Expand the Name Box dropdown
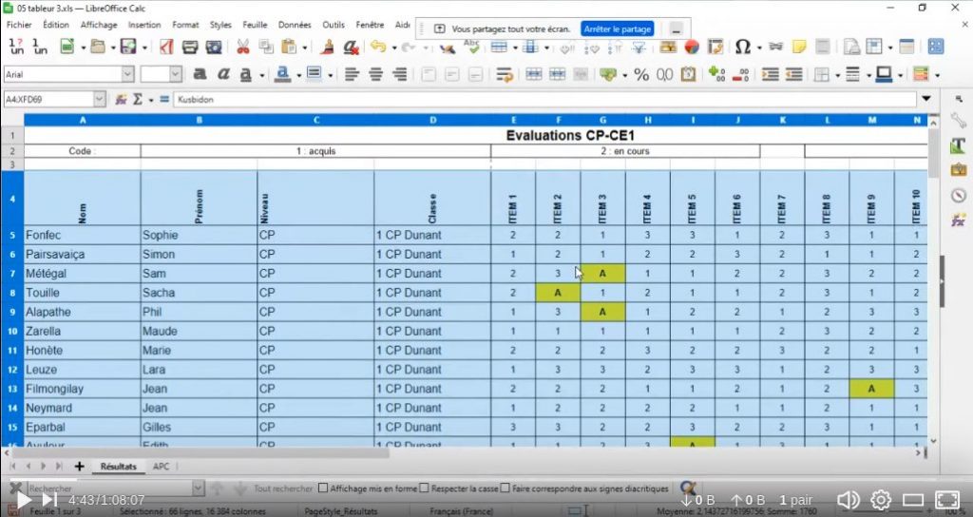Image resolution: width=973 pixels, height=517 pixels. point(100,99)
